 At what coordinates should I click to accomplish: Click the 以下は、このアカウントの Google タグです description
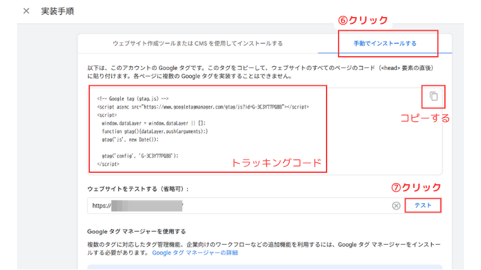click(260, 72)
